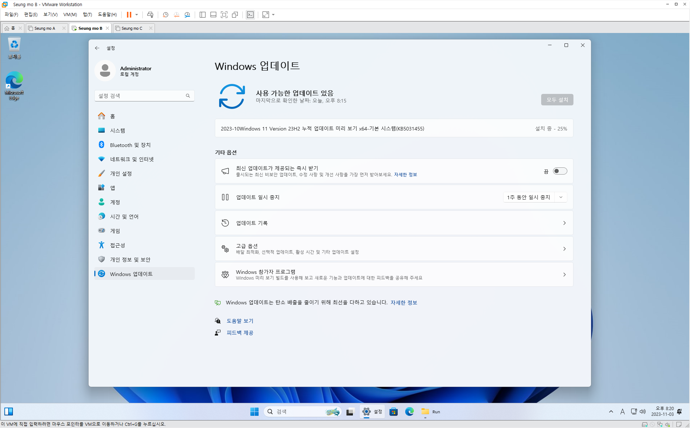Open pause updates duration dropdown
690x428 pixels.
point(561,197)
